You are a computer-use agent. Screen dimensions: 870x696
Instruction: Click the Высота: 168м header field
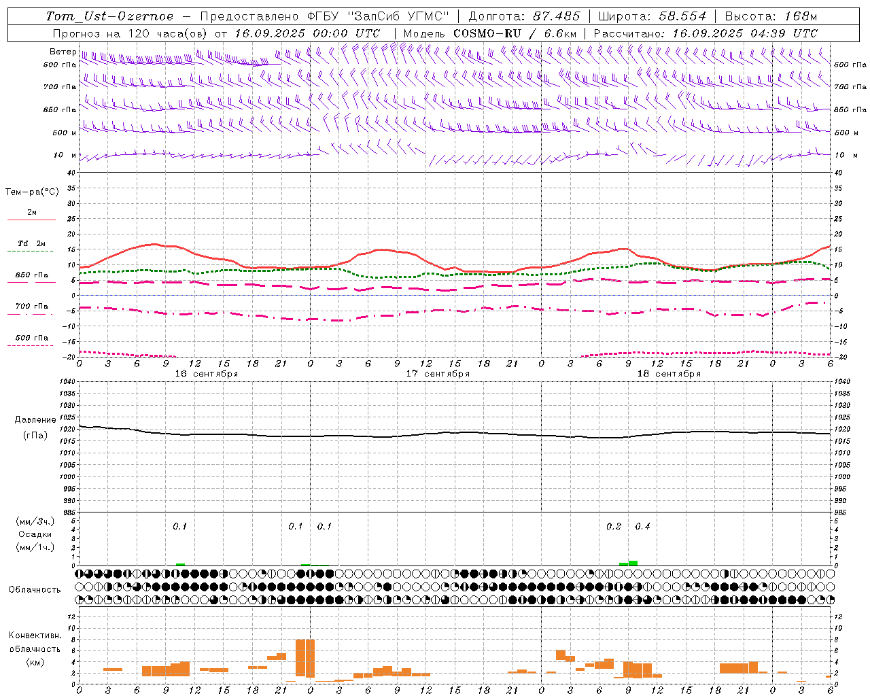tap(771, 16)
